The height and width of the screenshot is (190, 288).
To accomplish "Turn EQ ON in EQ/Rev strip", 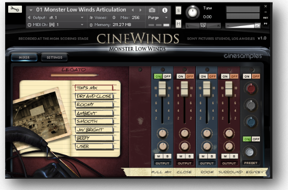I will coord(247,77).
